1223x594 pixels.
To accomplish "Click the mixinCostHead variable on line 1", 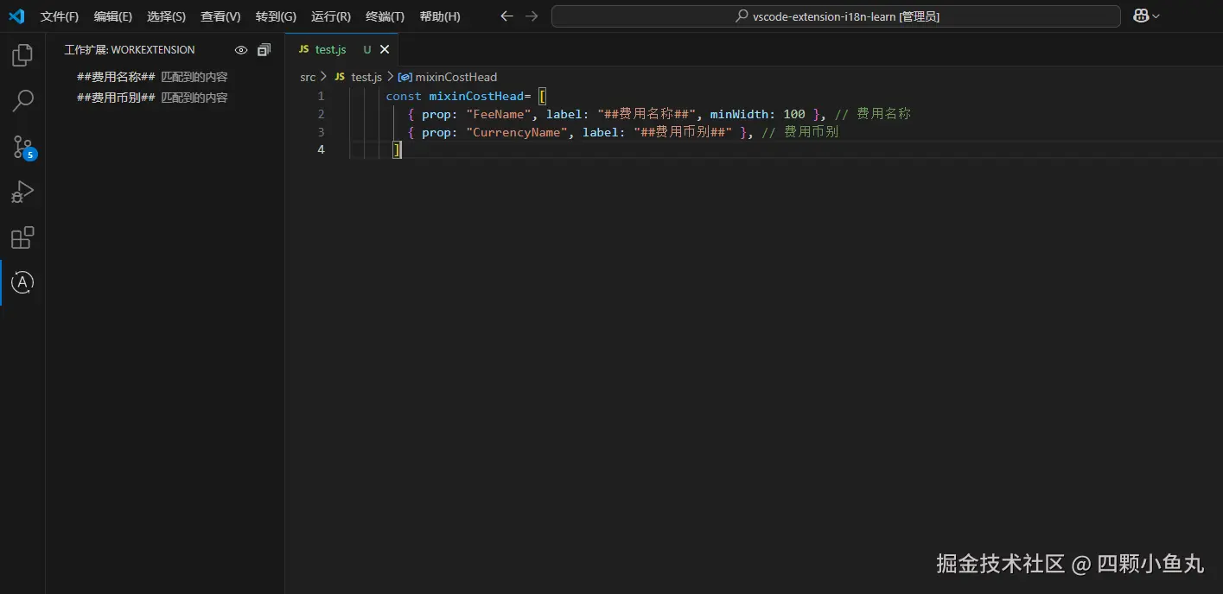I will point(476,96).
